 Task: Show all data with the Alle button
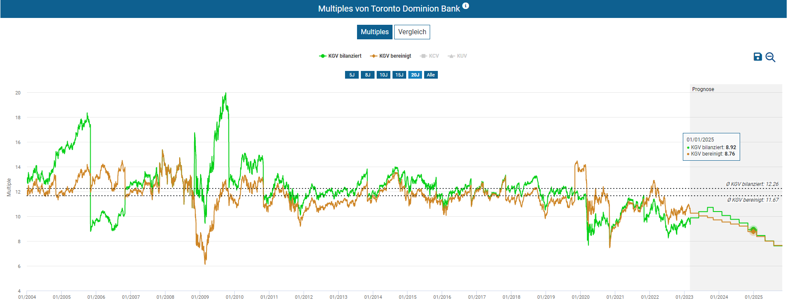click(431, 75)
